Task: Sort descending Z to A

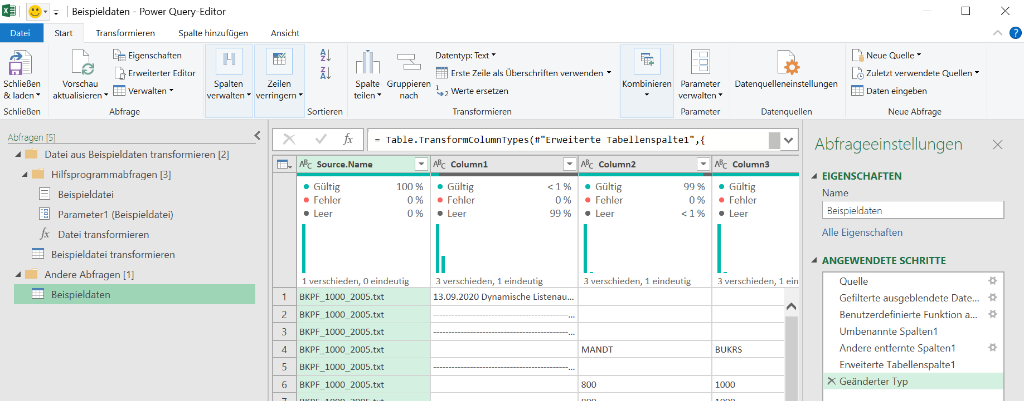Action: tap(326, 73)
